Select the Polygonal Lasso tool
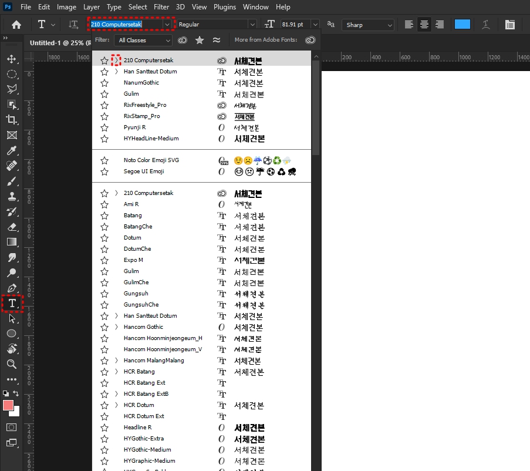 12,89
